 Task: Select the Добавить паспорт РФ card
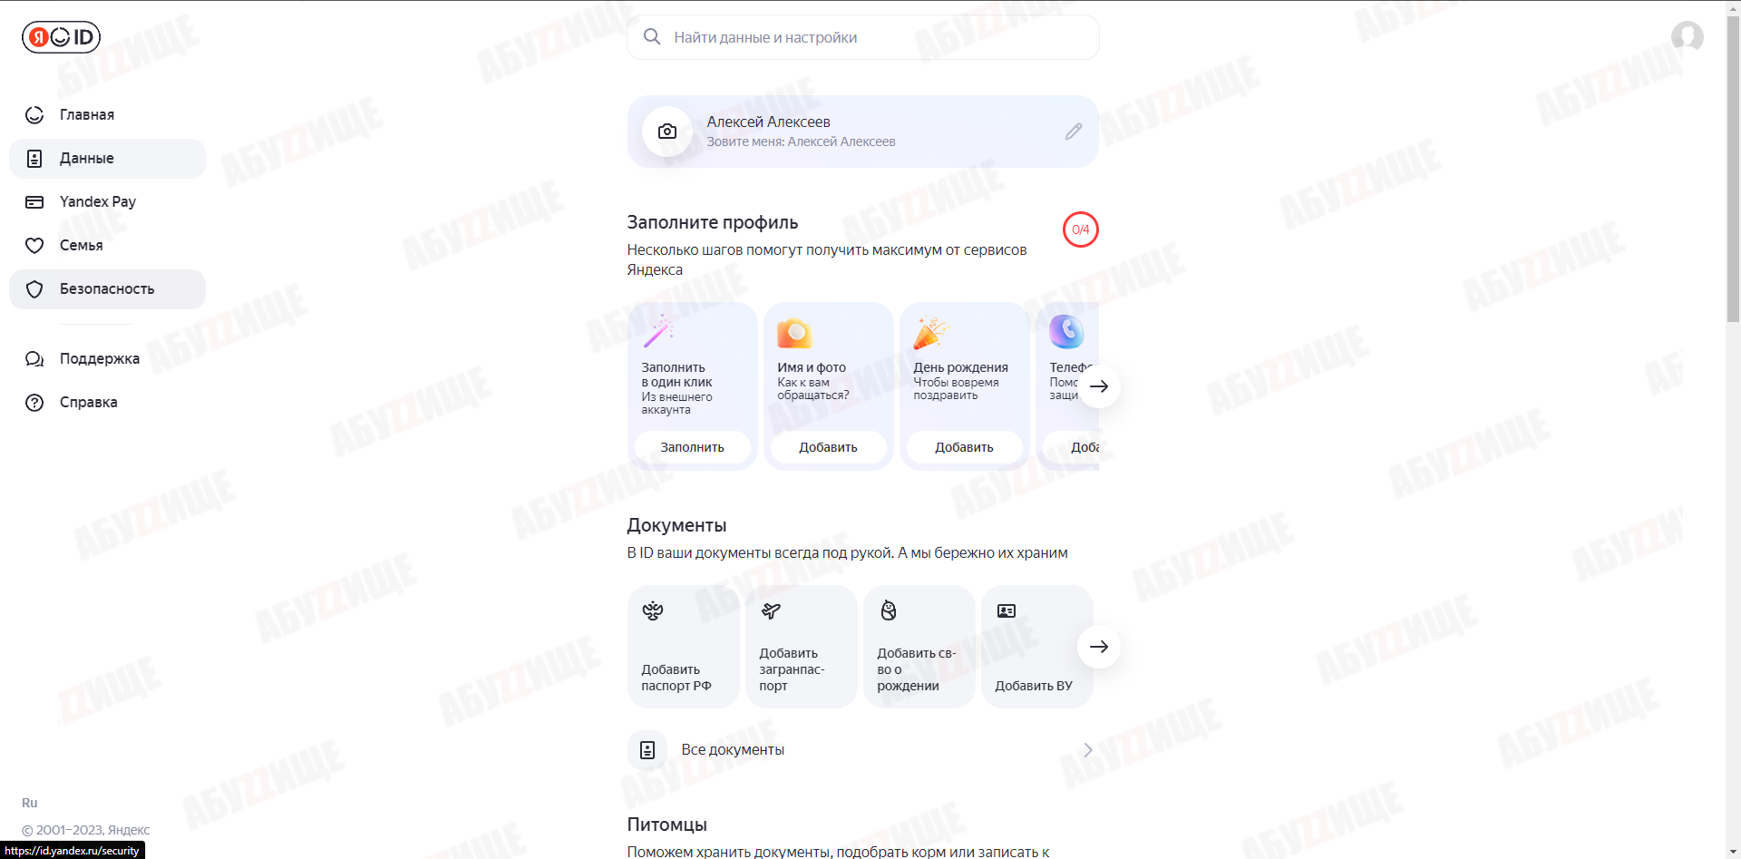684,647
